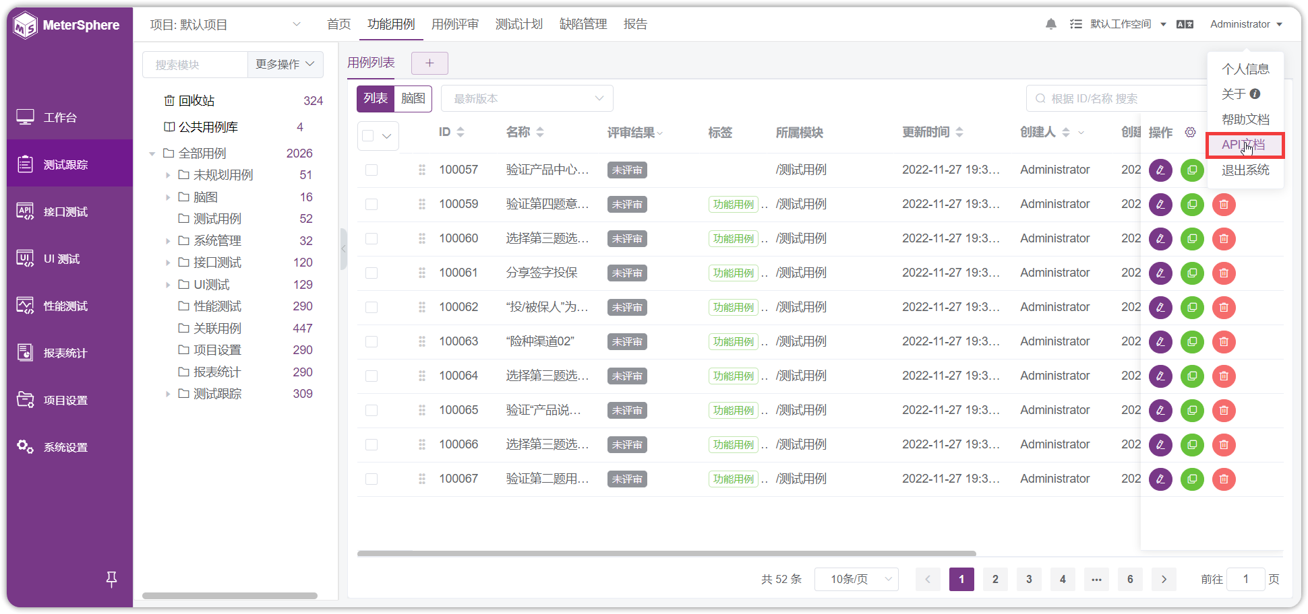Screen dimensions: 1308x614
Task: Sort by ID column arrows
Action: [460, 132]
